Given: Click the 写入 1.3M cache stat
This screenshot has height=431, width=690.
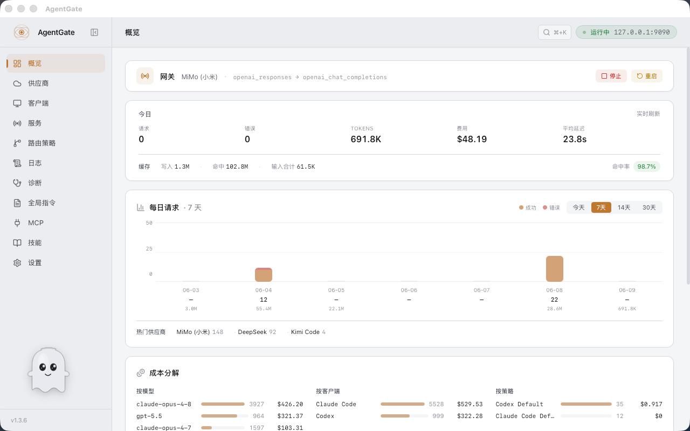Looking at the screenshot, I should click(175, 166).
